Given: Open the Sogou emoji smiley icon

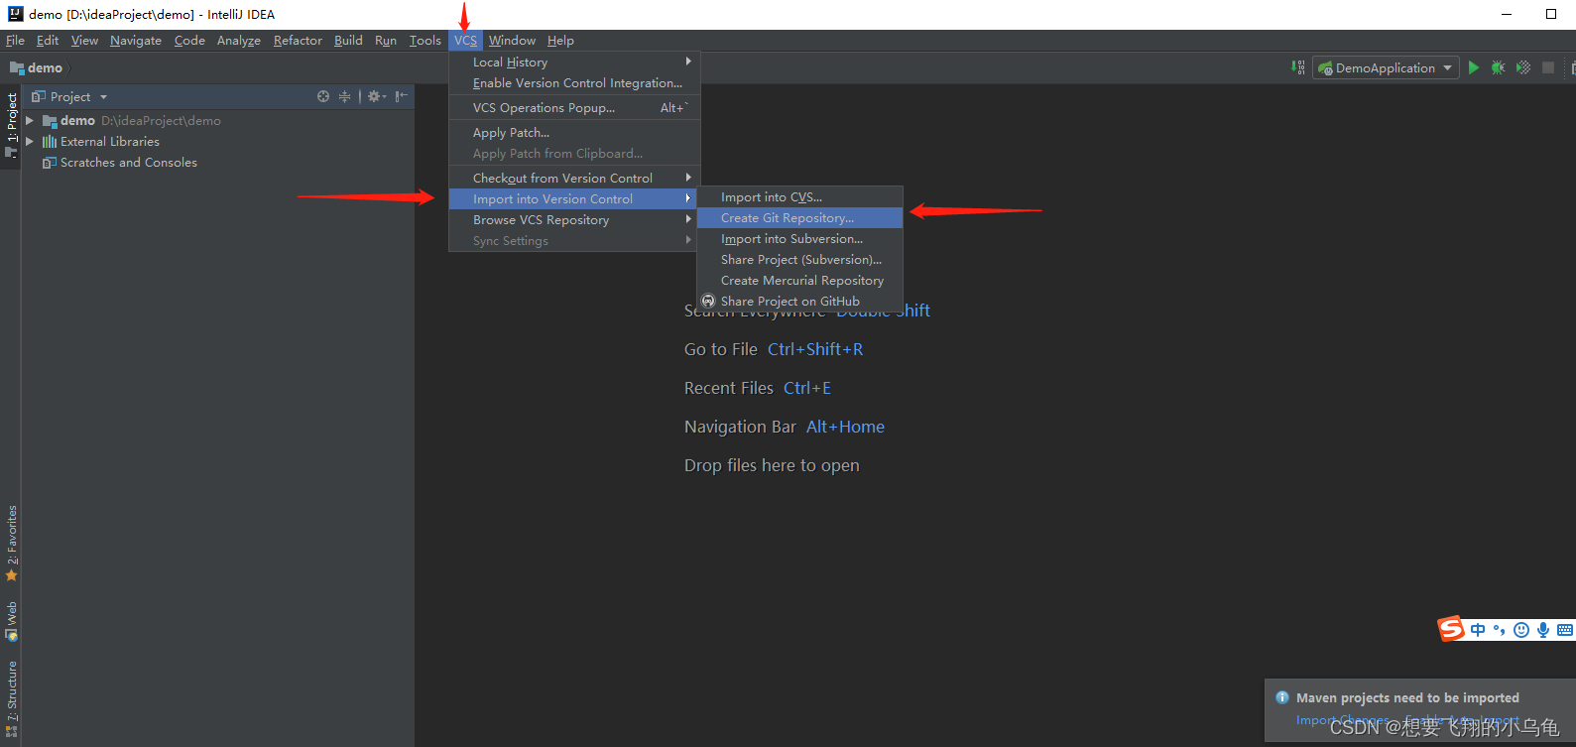Looking at the screenshot, I should point(1521,630).
